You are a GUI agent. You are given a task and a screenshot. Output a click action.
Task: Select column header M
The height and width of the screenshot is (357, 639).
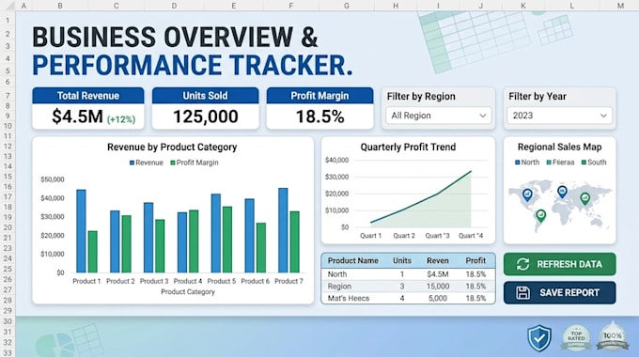[620, 6]
